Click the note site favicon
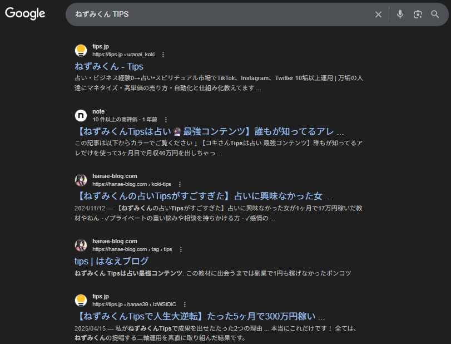This screenshot has width=451, height=344. click(x=81, y=115)
